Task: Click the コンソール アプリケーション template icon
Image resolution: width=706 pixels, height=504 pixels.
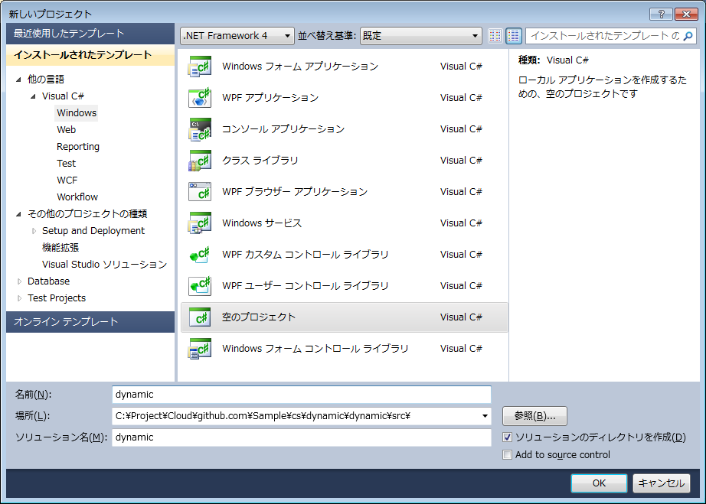Action: pos(199,129)
